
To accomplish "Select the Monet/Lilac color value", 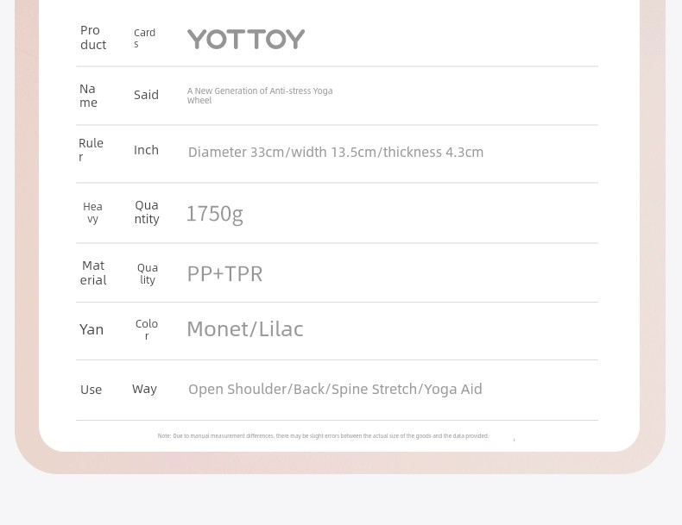I will tap(245, 329).
